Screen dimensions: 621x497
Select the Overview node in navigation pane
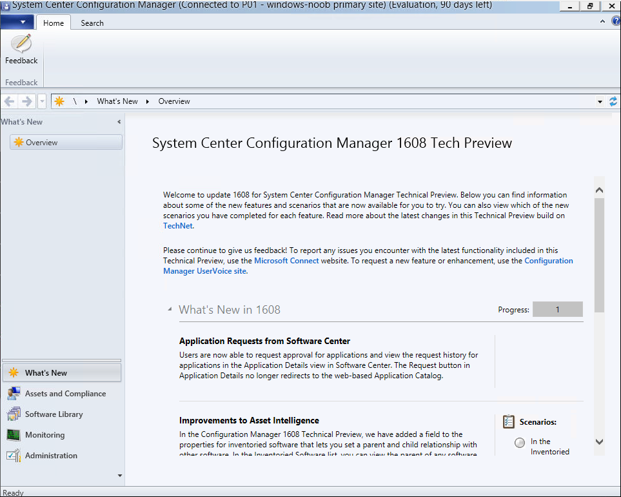click(66, 142)
